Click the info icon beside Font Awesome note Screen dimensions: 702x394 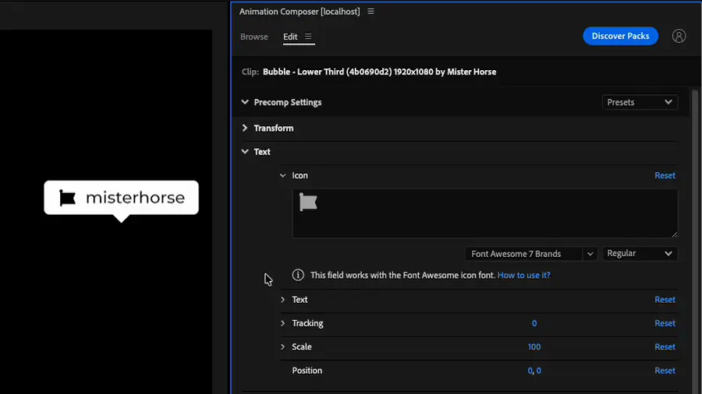298,275
